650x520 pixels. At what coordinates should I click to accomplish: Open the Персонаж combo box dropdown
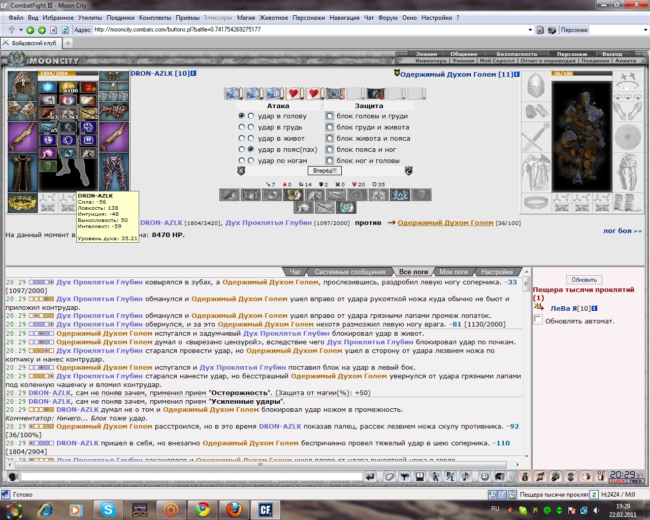(645, 30)
